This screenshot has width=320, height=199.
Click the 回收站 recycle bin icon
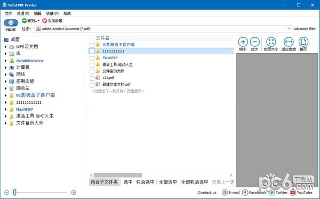(x=12, y=88)
